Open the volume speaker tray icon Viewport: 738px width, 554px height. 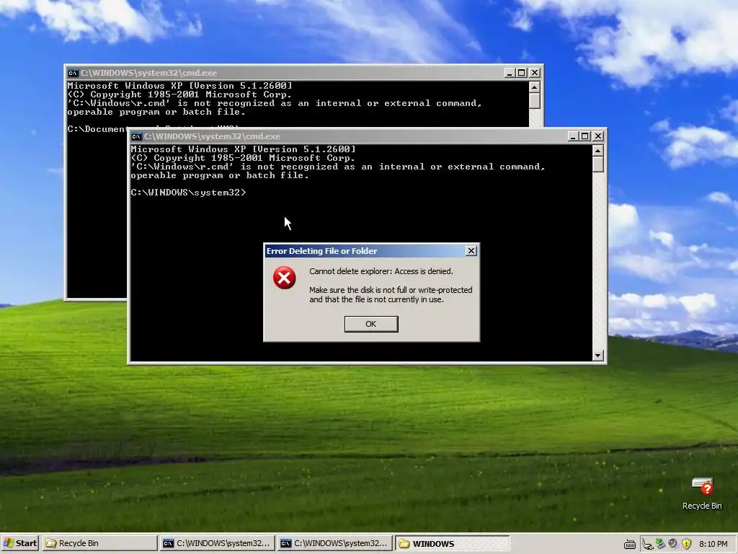[x=673, y=544]
